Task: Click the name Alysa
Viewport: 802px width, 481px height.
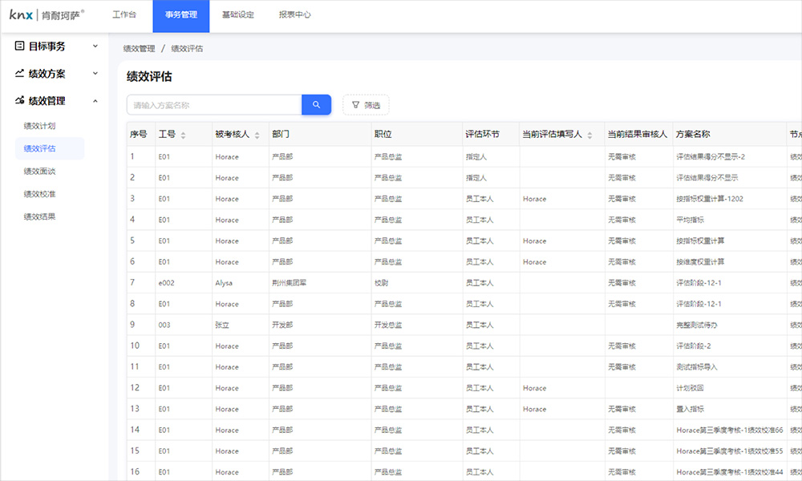Action: [224, 283]
